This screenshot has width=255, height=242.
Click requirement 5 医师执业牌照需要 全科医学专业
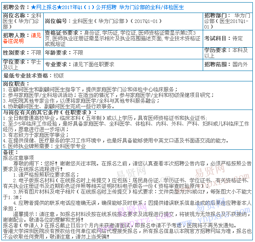point(44,146)
